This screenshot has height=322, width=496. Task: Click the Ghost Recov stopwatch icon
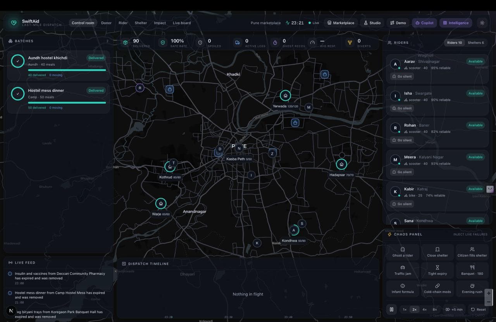tap(275, 43)
